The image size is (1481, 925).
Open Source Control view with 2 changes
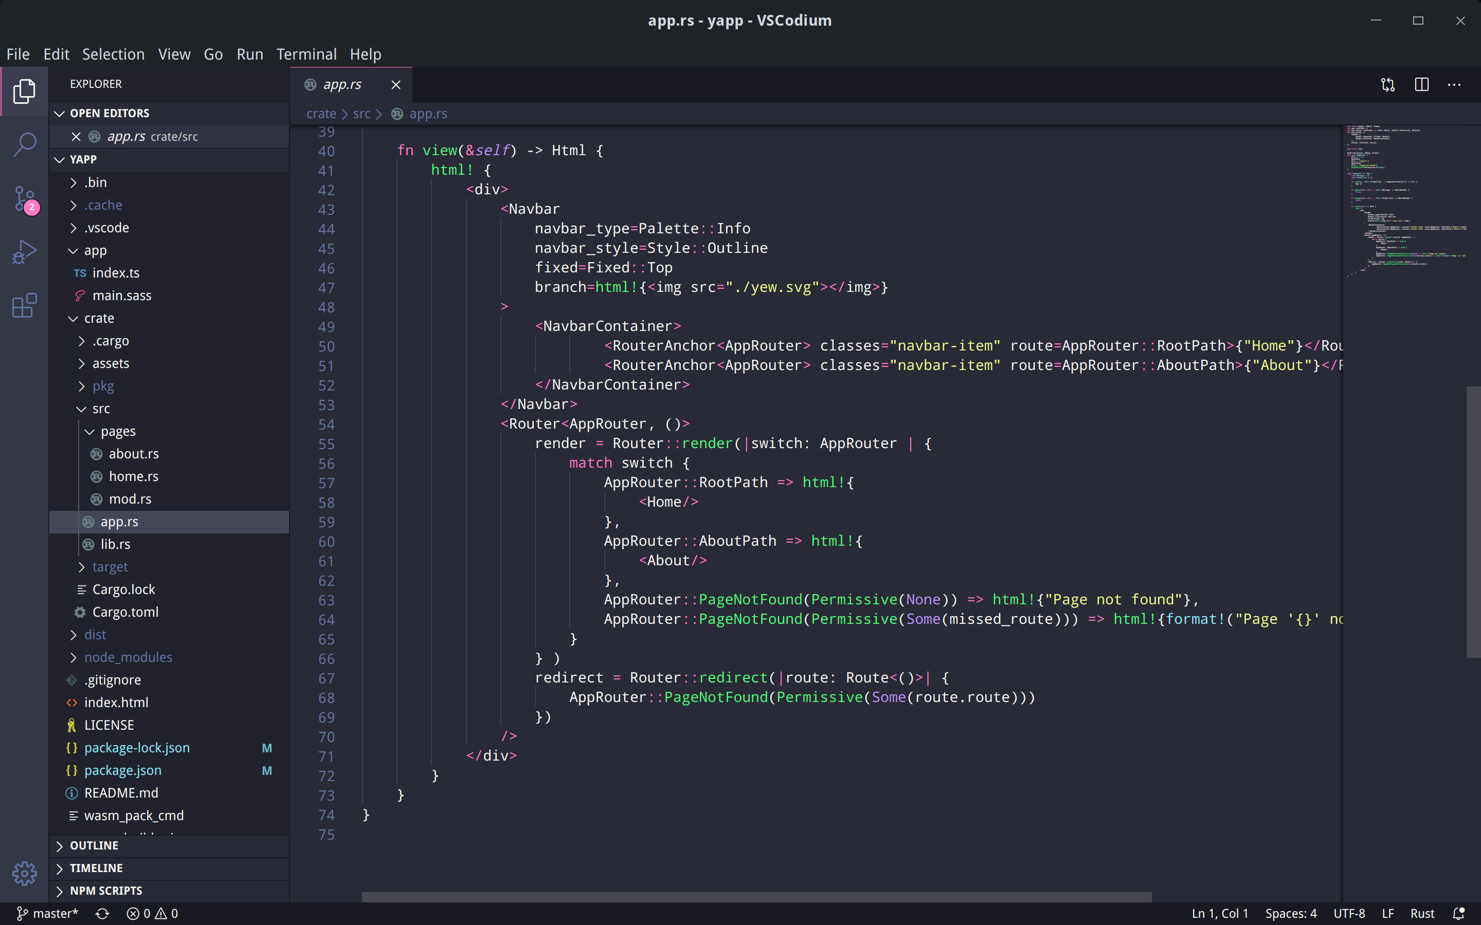tap(26, 199)
